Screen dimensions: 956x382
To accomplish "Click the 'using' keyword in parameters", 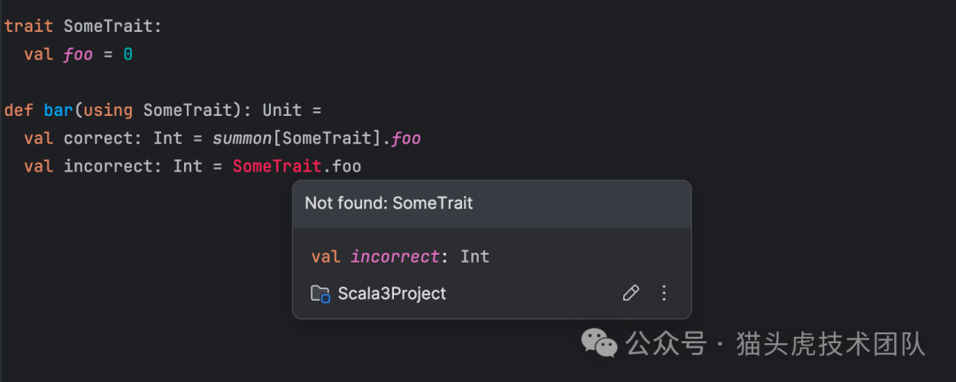I will click(108, 111).
